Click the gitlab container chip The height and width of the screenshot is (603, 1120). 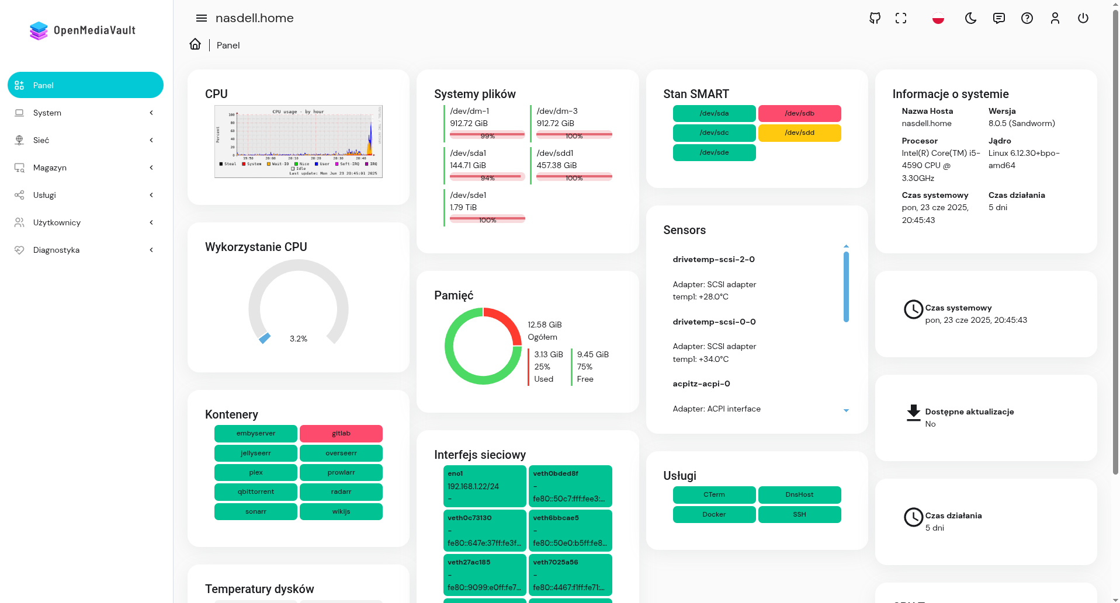click(341, 433)
